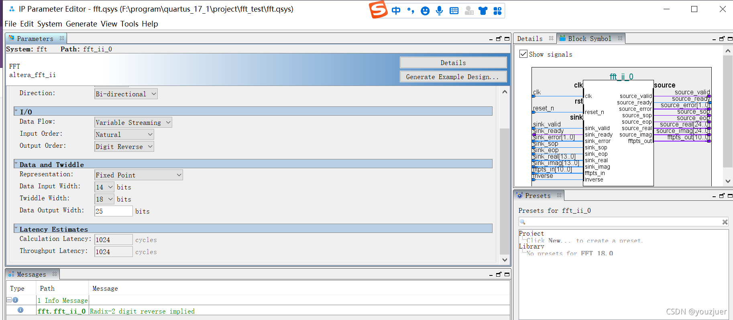The image size is (733, 320).
Task: Click the Sogou punctuation mode icon
Action: (410, 11)
